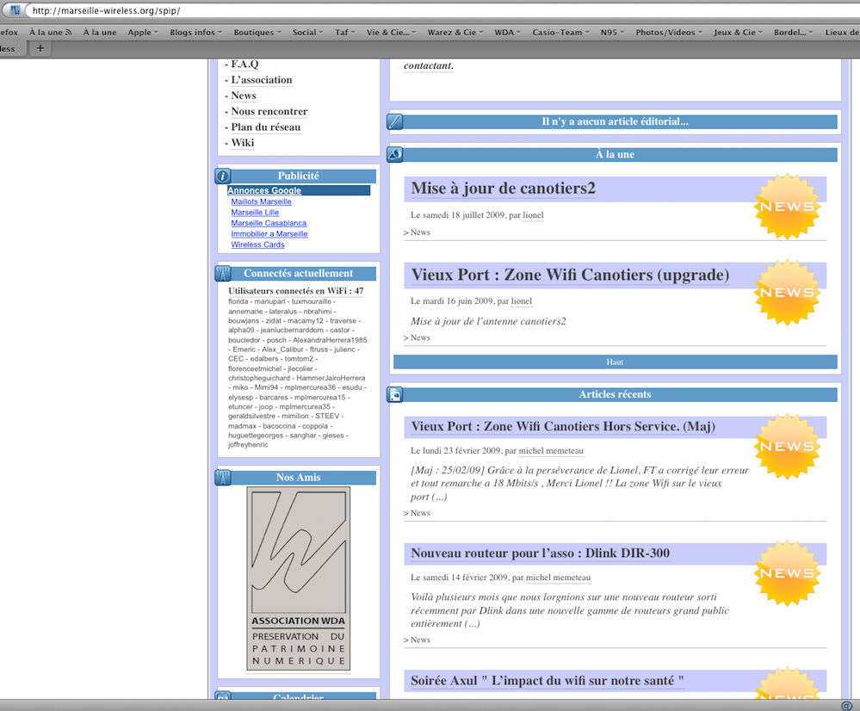Click the Haut bar to return to top
The image size is (860, 711).
click(x=615, y=362)
